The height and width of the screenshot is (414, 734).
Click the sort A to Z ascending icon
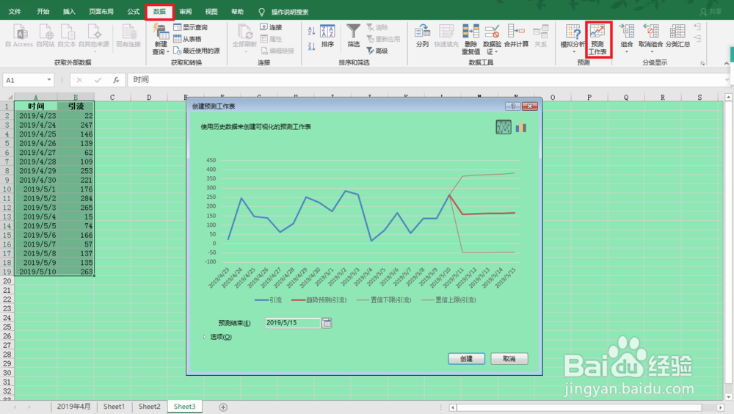(x=312, y=32)
